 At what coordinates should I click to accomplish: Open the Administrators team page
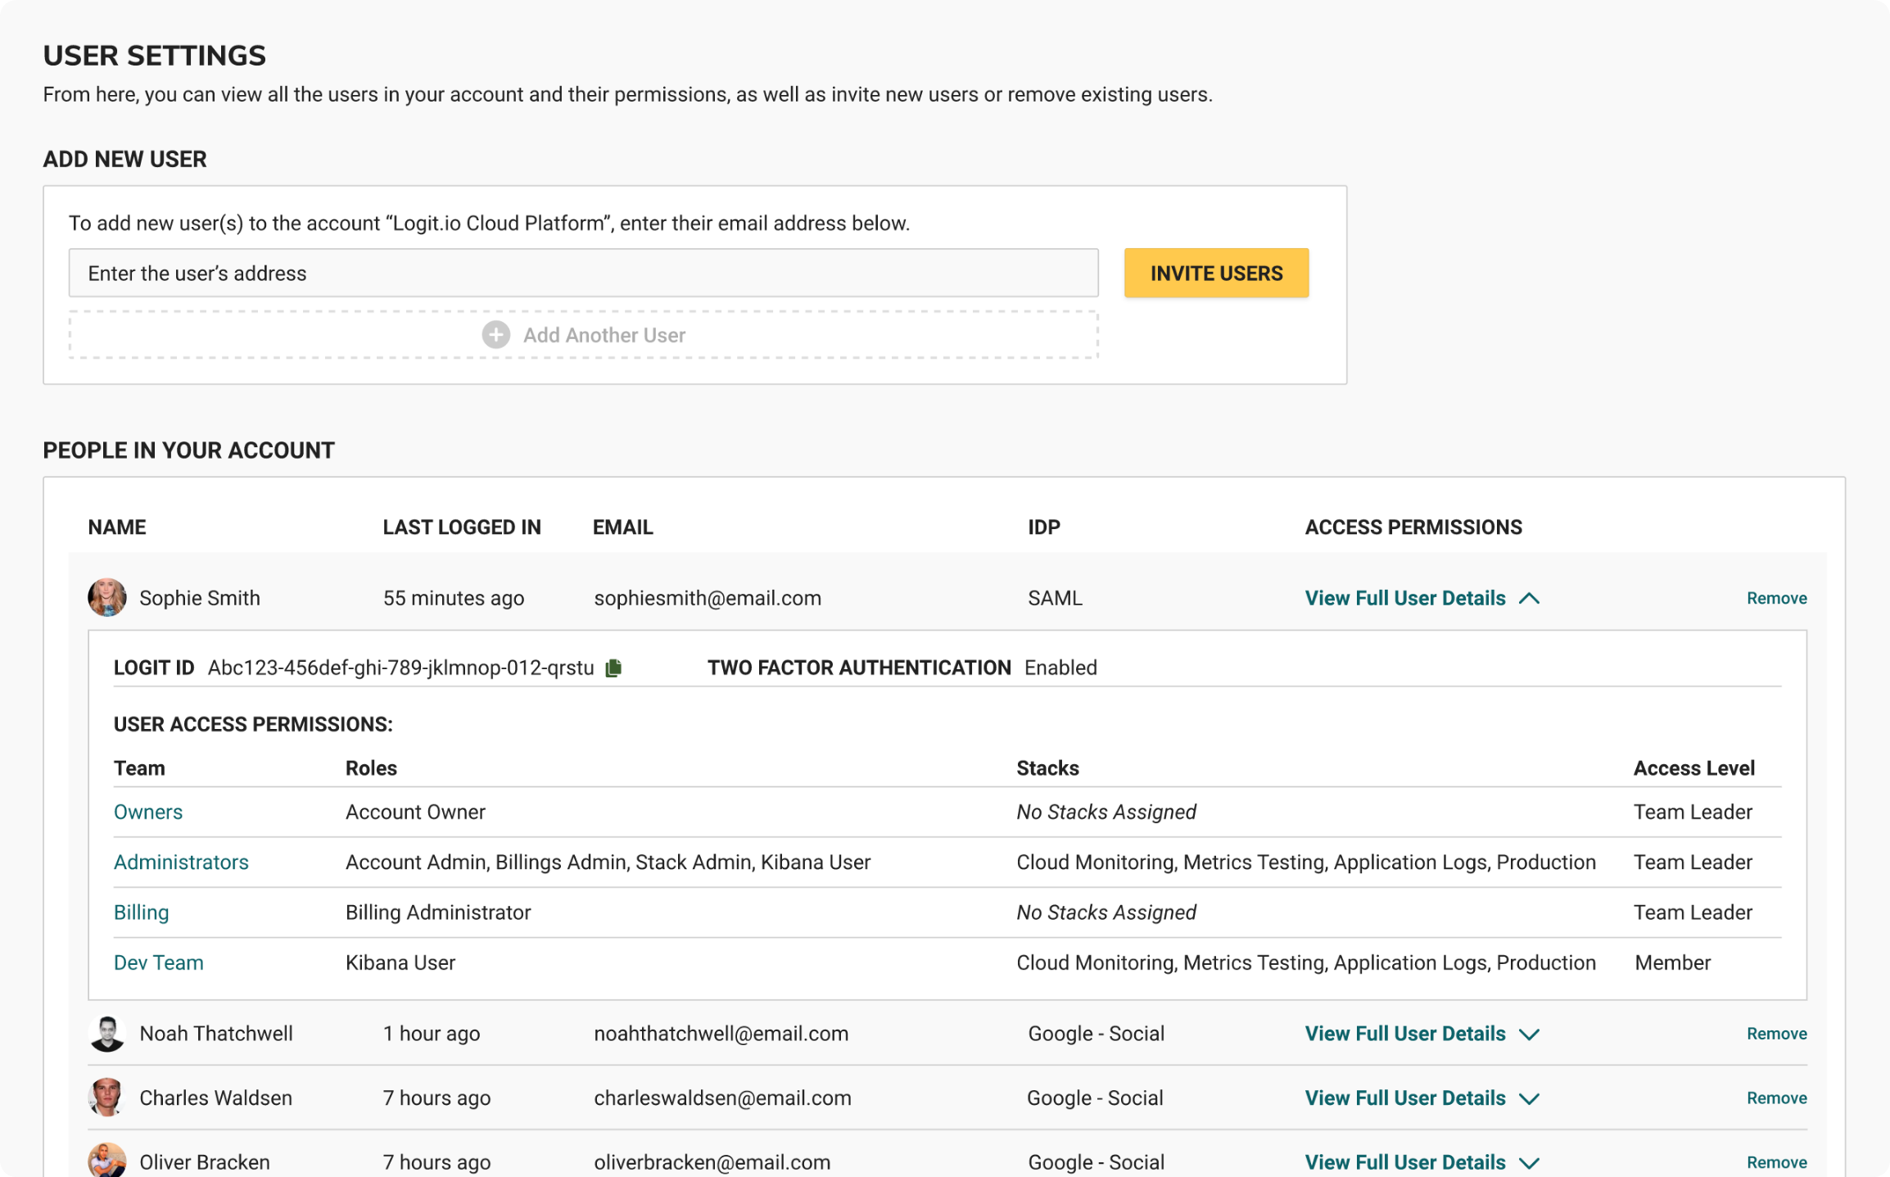point(181,862)
